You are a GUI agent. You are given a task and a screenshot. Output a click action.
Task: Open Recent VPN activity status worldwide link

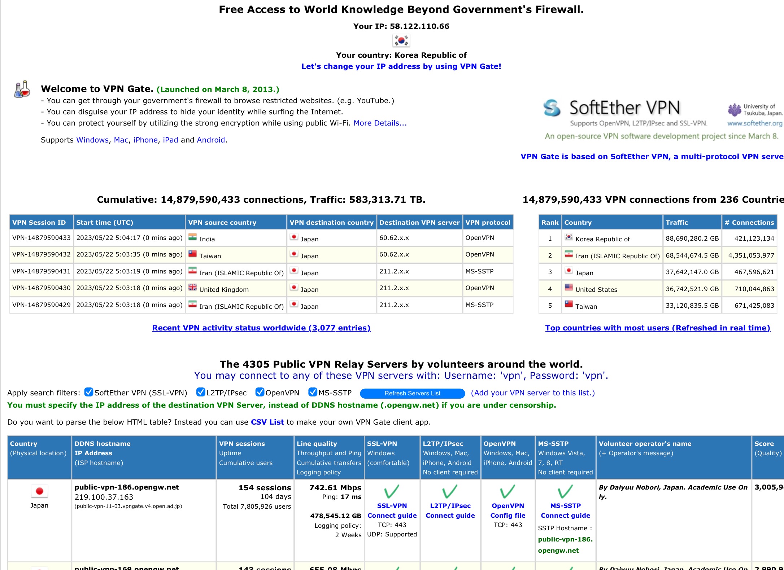261,328
